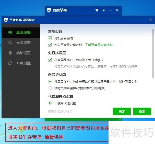Click the 免打扰设置 section heading

tap(57, 53)
